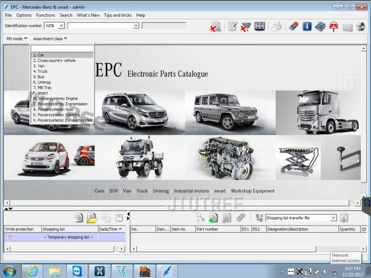Click the identification number input field
Viewport: 371px width, 278px height.
pos(101,26)
